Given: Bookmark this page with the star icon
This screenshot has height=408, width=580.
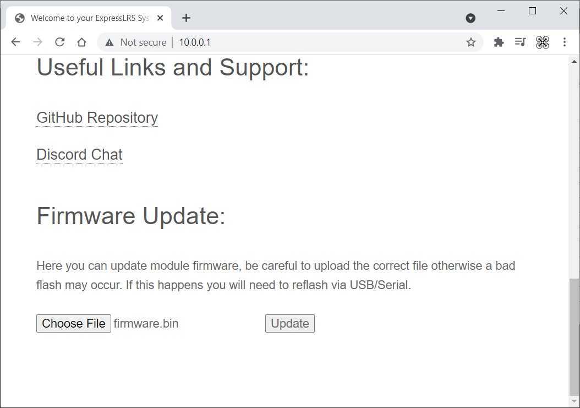Looking at the screenshot, I should click(x=470, y=42).
